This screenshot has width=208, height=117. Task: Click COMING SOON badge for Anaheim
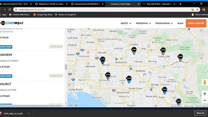[56, 76]
